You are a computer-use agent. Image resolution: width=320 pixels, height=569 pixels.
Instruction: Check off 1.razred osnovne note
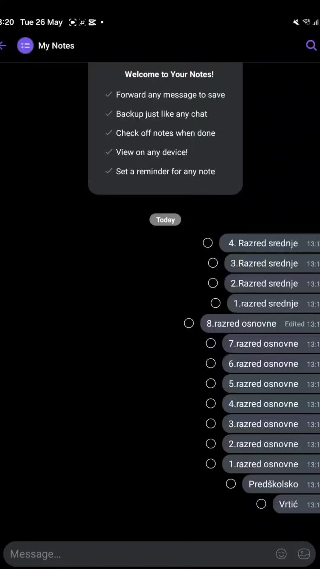tap(211, 464)
